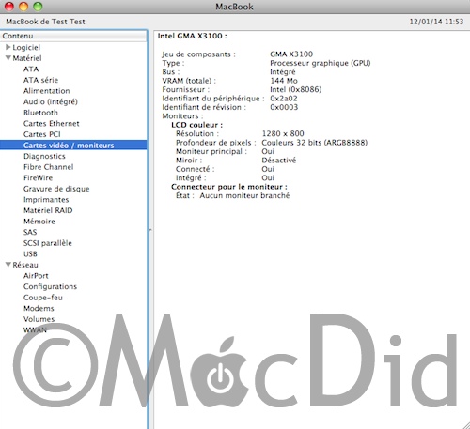
Task: Expand the Logiciel section triangle
Action: pyautogui.click(x=8, y=47)
